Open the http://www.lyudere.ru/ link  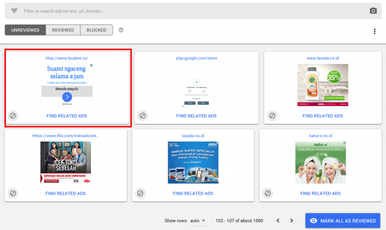coord(67,58)
